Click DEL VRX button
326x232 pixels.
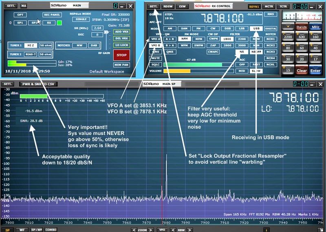point(121,38)
